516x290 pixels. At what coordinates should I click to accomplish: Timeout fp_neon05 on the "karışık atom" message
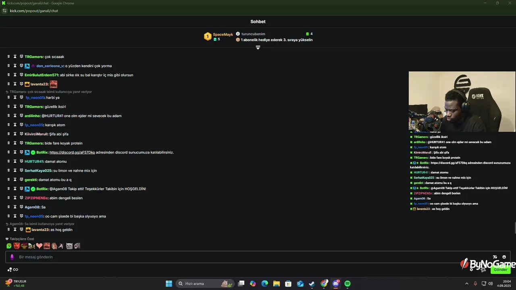[15, 124]
